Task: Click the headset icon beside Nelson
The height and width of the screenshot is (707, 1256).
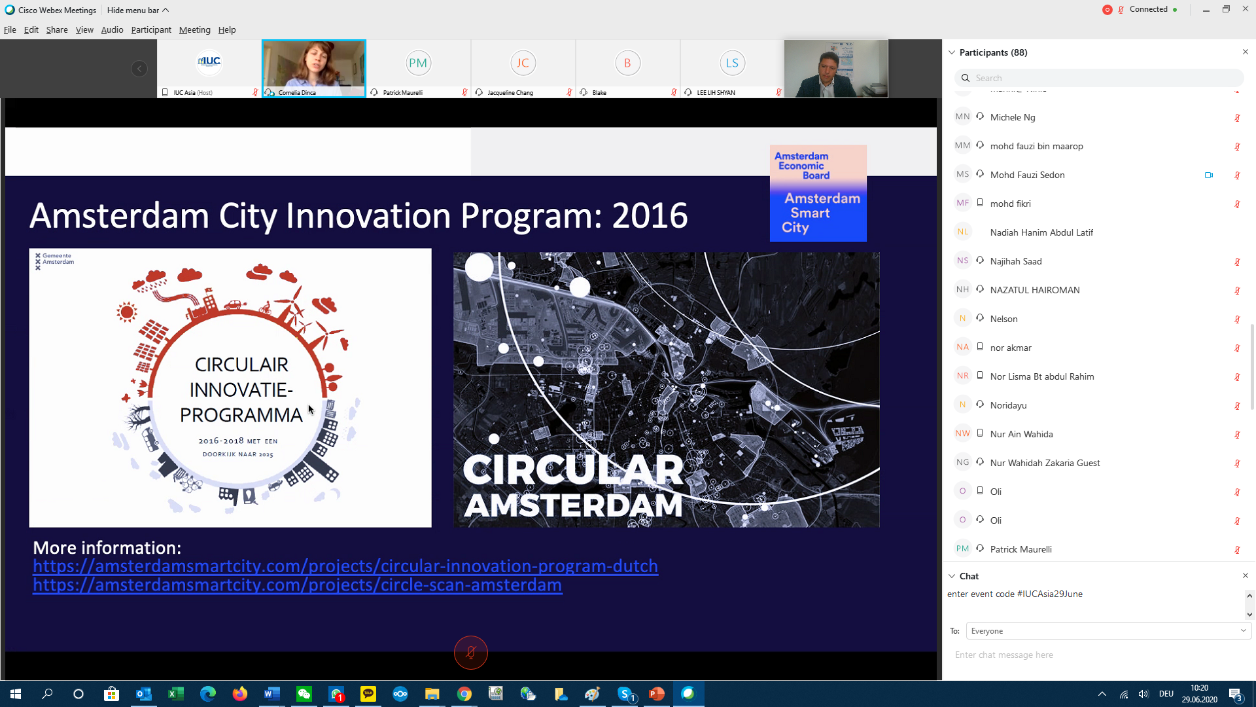Action: pos(980,318)
